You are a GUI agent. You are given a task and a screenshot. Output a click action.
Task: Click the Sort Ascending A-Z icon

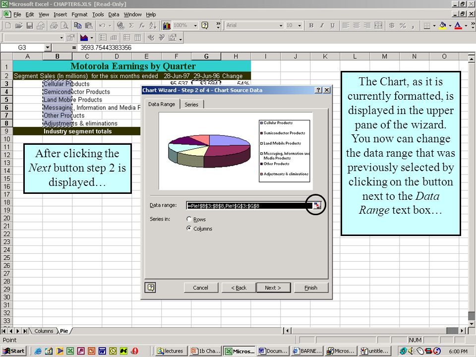tap(153, 25)
